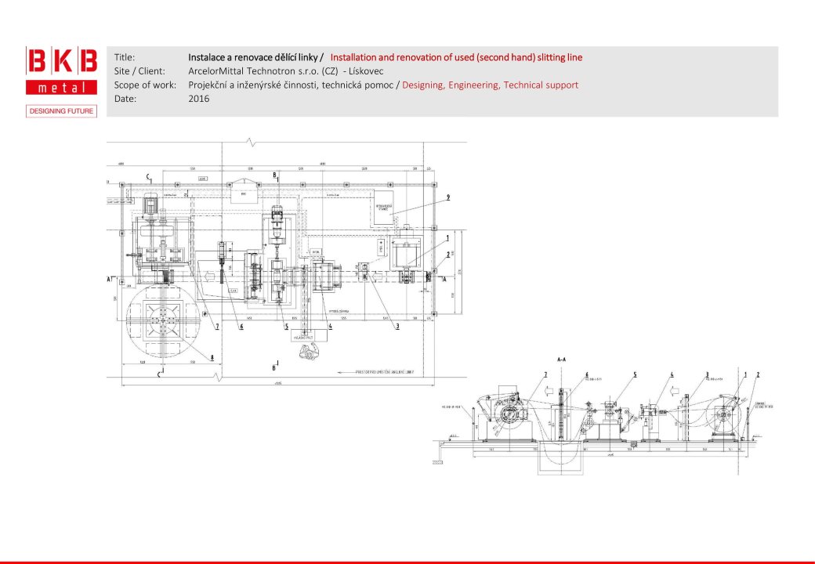The width and height of the screenshot is (815, 564).
Task: Click the 'Scope of work:' label
Action: coord(145,85)
